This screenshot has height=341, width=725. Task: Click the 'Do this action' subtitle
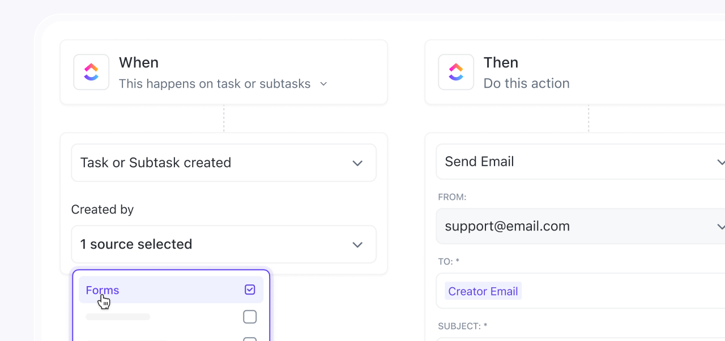[526, 84]
